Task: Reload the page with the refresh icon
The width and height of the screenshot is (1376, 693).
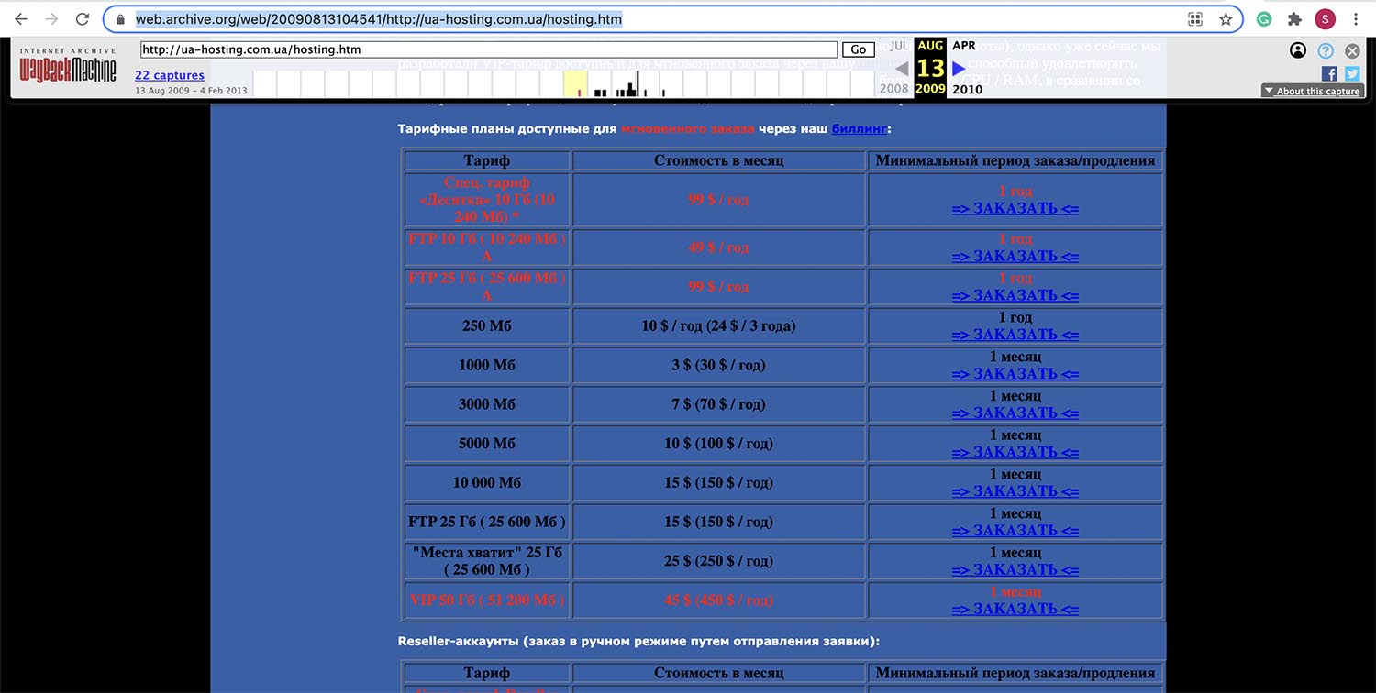Action: point(83,18)
